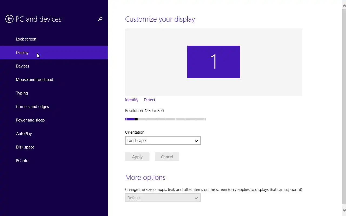Open the Devices settings page

point(54,66)
